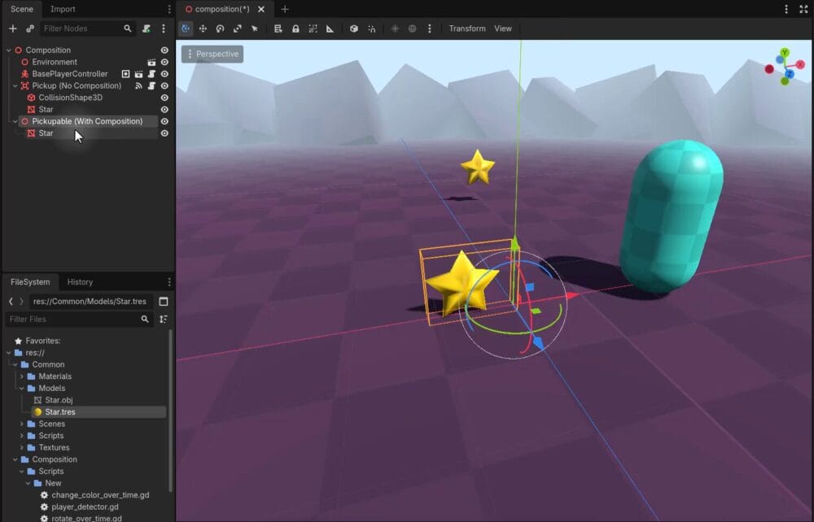The width and height of the screenshot is (814, 522).
Task: Hide Star under Pickupable (With Composition)
Action: (x=164, y=133)
